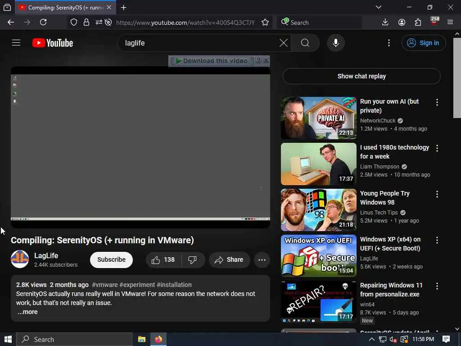Click Download this video button
This screenshot has height=346, width=461.
[x=212, y=61]
